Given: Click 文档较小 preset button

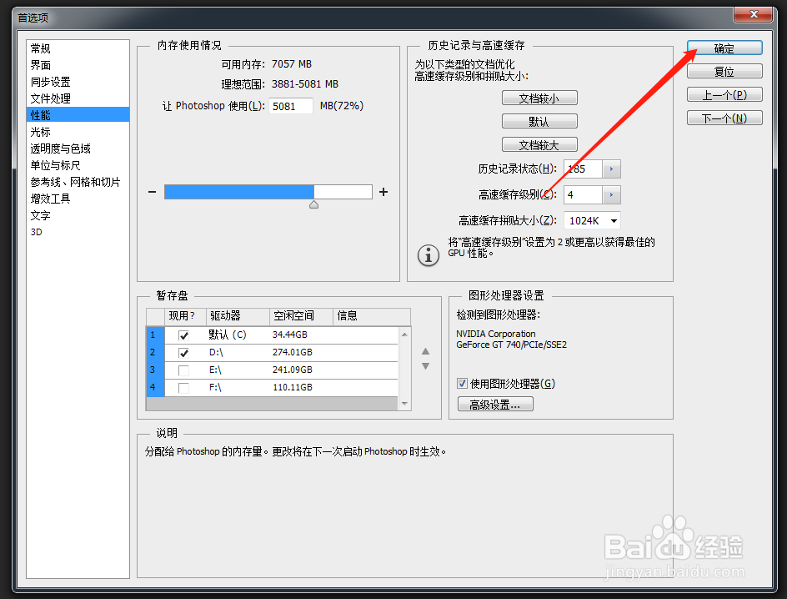Looking at the screenshot, I should 539,98.
